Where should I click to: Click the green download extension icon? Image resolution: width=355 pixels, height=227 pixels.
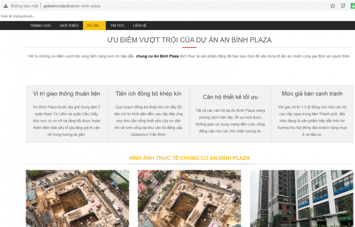click(353, 6)
